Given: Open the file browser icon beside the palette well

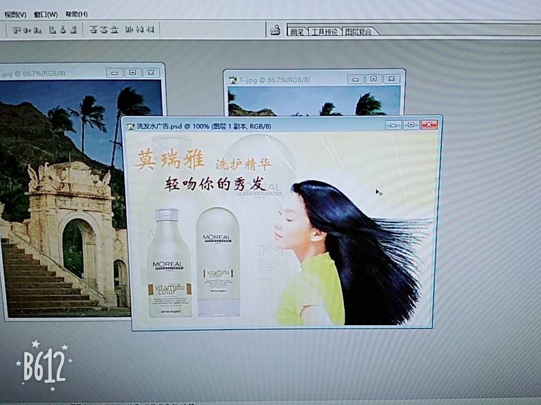Looking at the screenshot, I should 276,30.
